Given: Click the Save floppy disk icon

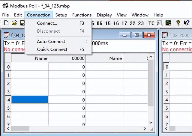Looking at the screenshot, I should click(22, 23).
